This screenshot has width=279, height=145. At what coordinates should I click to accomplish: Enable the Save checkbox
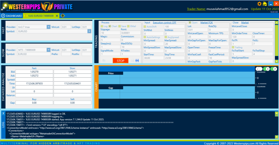pos(119,26)
